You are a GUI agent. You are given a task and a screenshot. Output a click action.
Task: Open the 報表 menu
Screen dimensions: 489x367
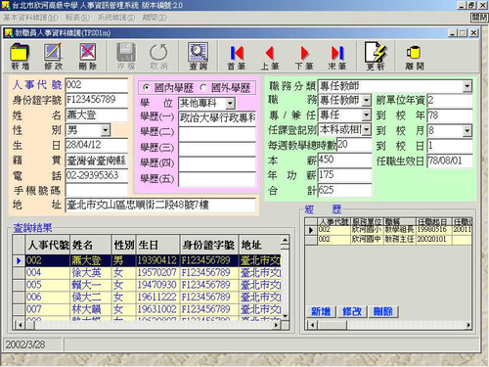pyautogui.click(x=77, y=18)
